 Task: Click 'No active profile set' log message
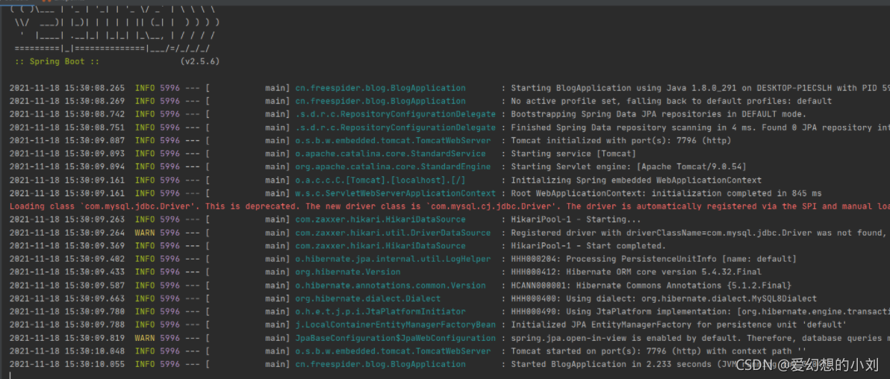coord(671,101)
